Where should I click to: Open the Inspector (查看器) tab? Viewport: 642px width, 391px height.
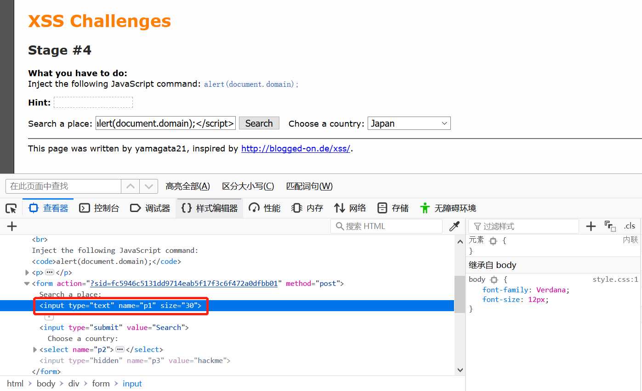coord(48,208)
